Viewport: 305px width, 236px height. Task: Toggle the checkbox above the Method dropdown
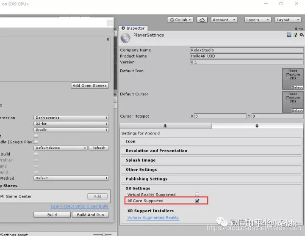coord(36,172)
